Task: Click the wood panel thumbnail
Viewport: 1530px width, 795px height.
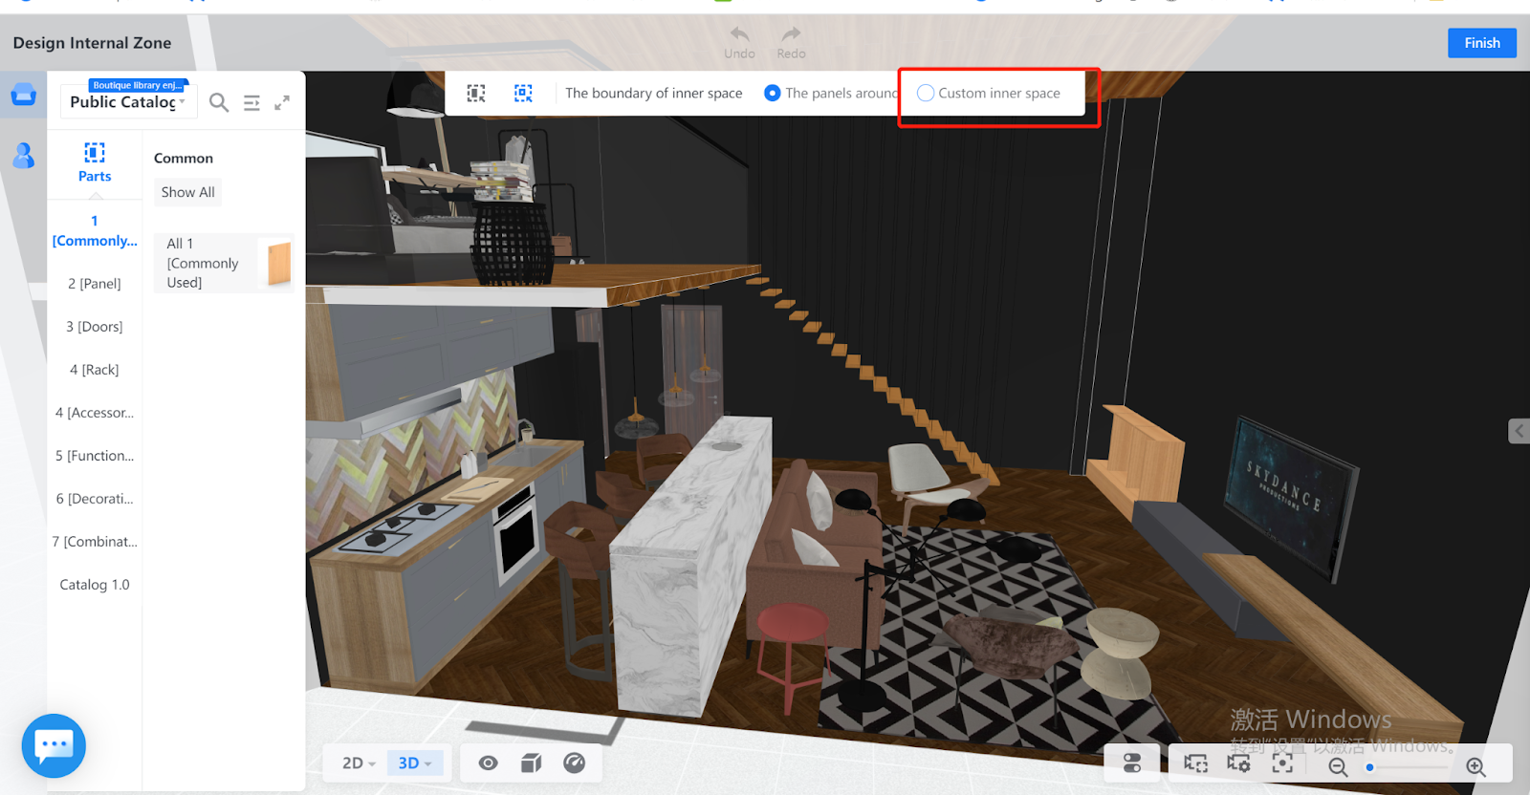Action: point(279,263)
